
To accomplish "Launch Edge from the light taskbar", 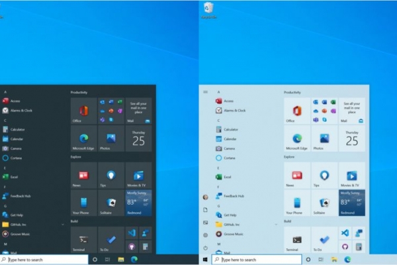I will 347,260.
